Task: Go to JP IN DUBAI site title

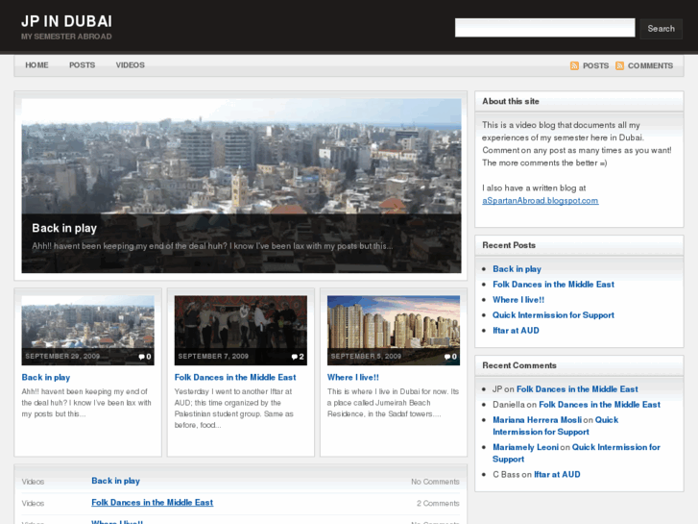Action: pyautogui.click(x=67, y=21)
